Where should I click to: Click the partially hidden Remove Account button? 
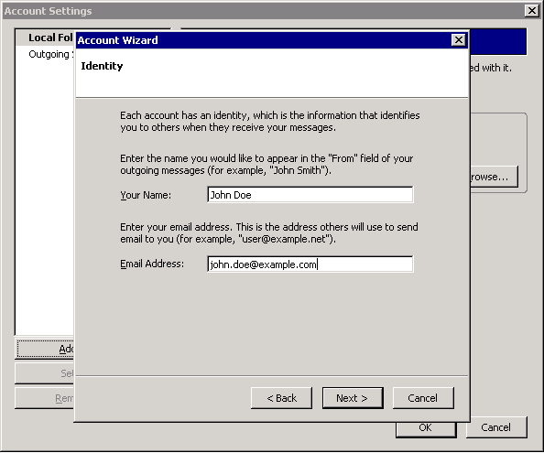click(44, 398)
